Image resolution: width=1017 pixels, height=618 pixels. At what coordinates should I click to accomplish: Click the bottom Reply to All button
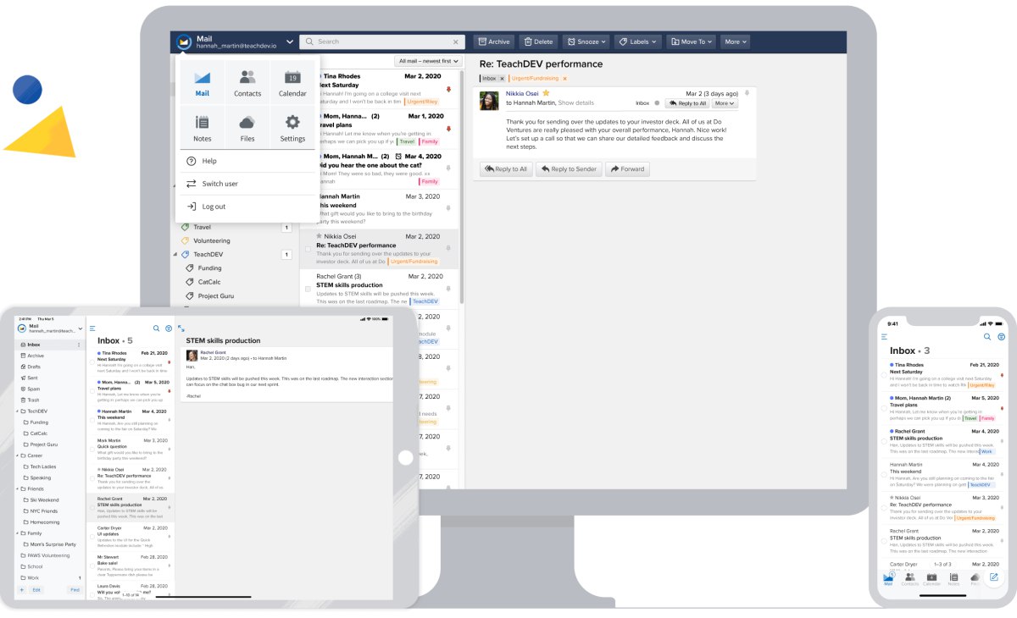click(505, 169)
